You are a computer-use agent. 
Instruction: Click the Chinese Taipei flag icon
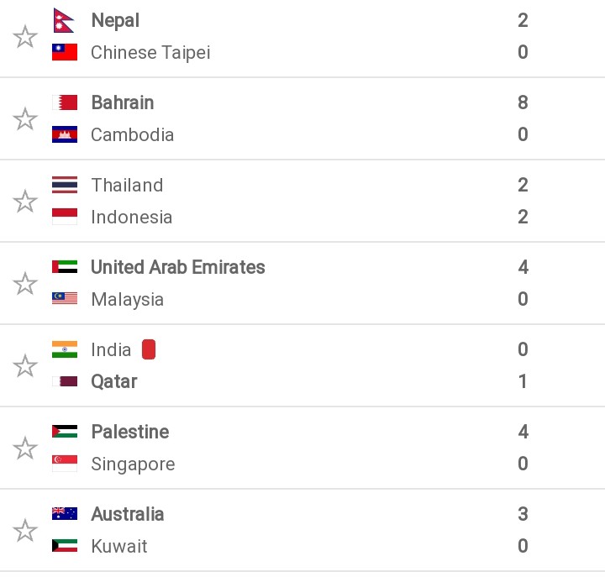[65, 52]
